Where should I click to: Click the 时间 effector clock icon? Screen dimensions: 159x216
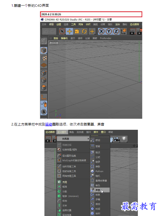pyautogui.click(x=92, y=209)
